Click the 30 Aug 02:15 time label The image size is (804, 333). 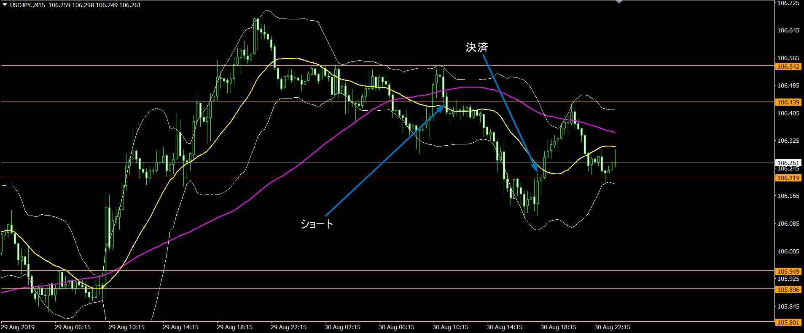tap(342, 327)
